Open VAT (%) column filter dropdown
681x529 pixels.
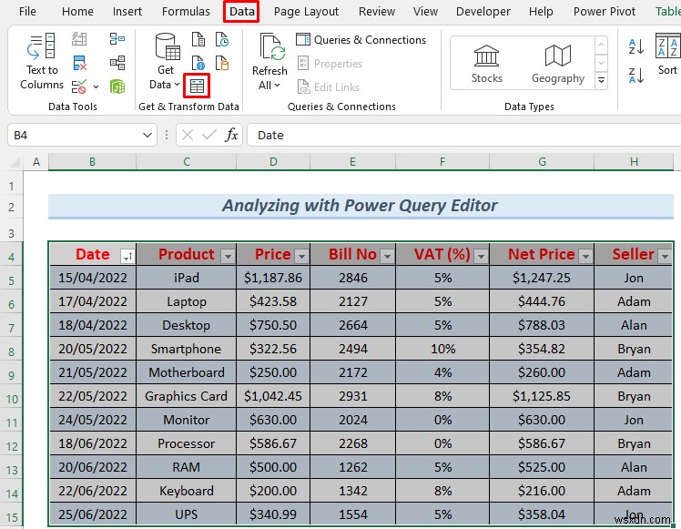point(481,256)
